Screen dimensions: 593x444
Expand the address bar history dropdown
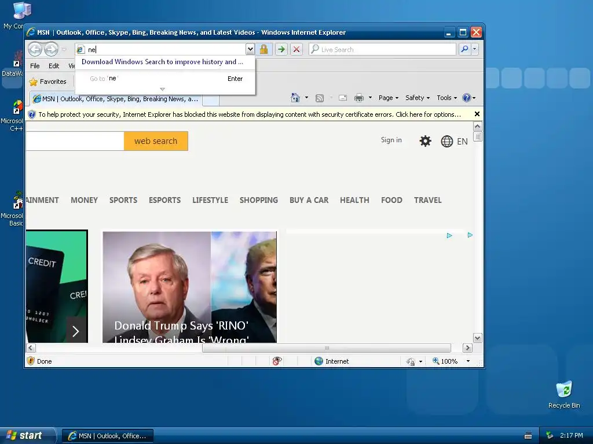250,49
